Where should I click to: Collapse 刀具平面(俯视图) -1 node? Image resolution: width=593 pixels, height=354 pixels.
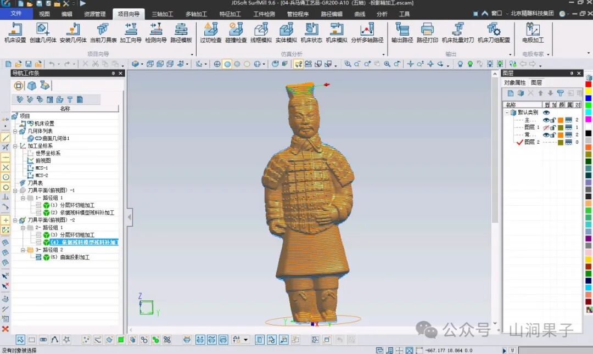[x=15, y=190]
